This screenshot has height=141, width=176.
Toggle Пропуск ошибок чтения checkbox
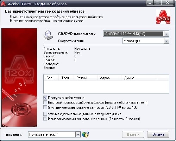45,98
